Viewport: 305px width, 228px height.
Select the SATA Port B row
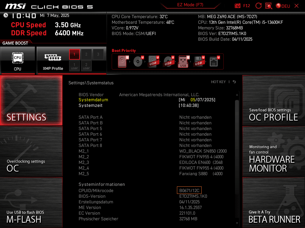[145, 123]
